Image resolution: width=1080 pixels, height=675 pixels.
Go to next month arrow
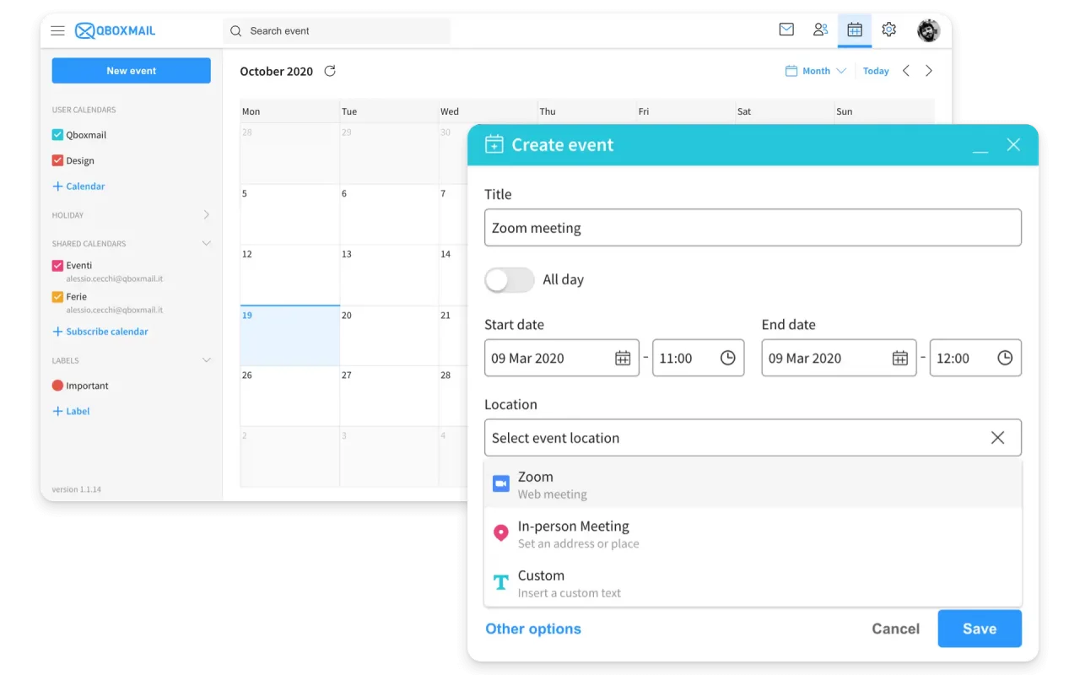pos(929,71)
